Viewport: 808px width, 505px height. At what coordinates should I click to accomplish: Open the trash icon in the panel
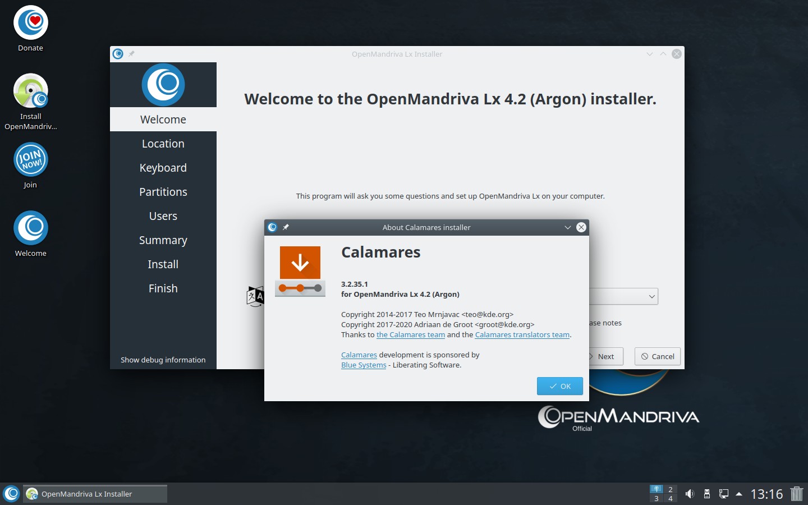pos(797,494)
